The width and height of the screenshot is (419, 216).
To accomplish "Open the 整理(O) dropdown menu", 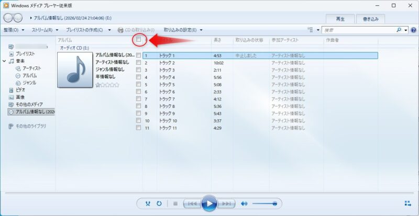I will click(14, 30).
